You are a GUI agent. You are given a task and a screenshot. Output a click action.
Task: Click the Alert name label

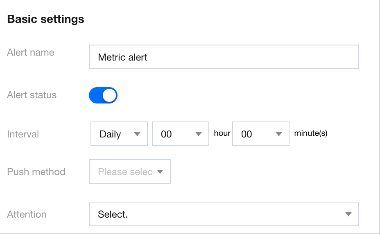pyautogui.click(x=31, y=52)
